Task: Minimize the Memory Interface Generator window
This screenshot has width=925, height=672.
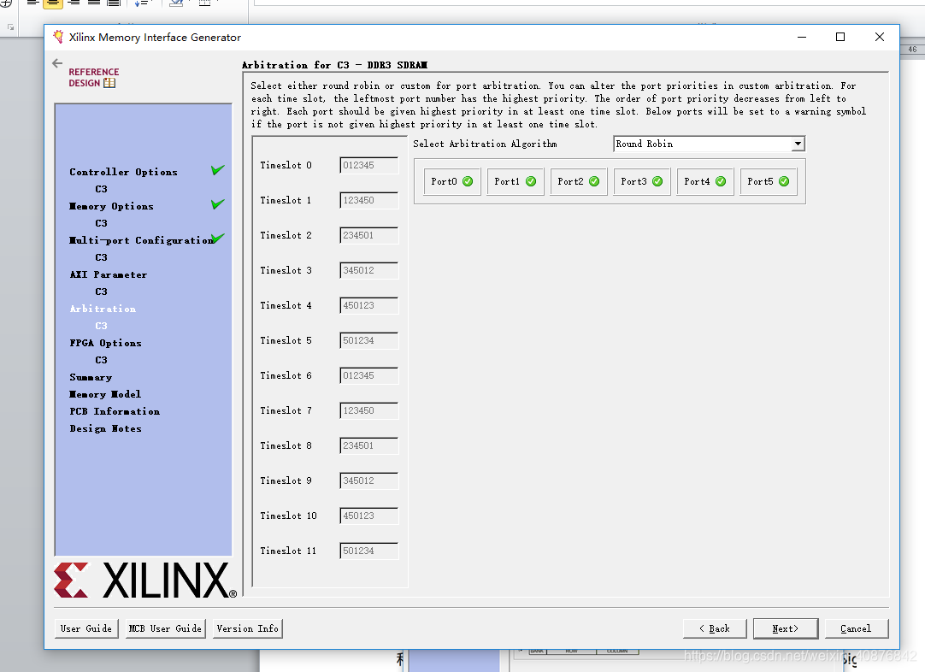Action: (802, 37)
